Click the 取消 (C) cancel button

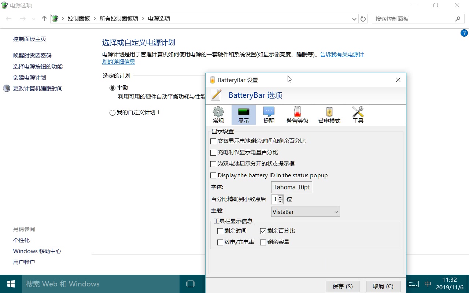pos(383,286)
